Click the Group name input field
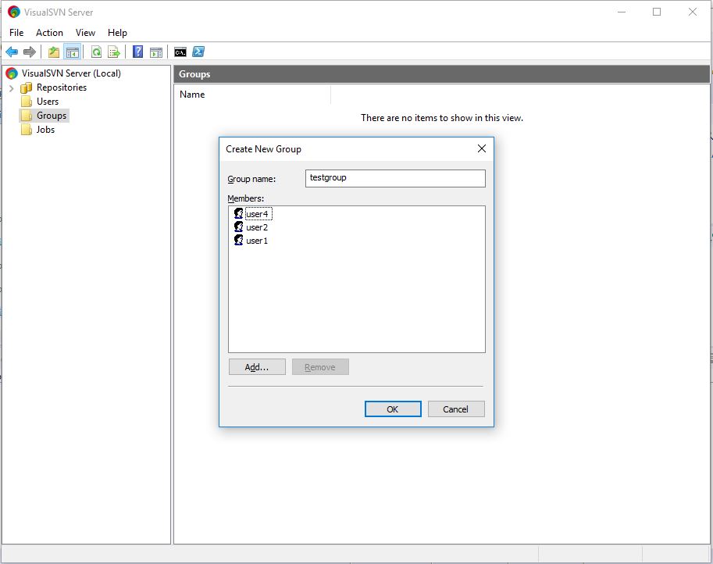This screenshot has height=564, width=713. (x=394, y=178)
